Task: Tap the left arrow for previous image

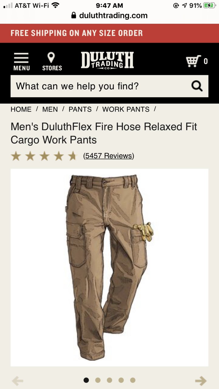Action: pyautogui.click(x=18, y=380)
